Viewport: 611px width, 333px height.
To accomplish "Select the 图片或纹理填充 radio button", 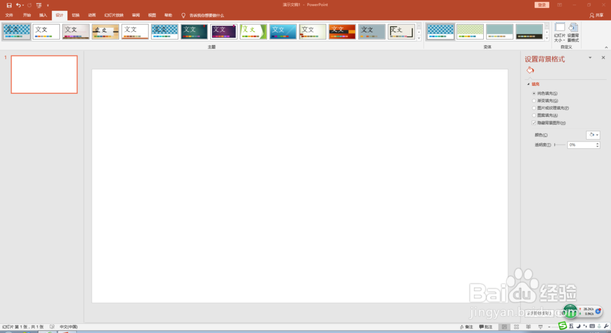I will 534,108.
